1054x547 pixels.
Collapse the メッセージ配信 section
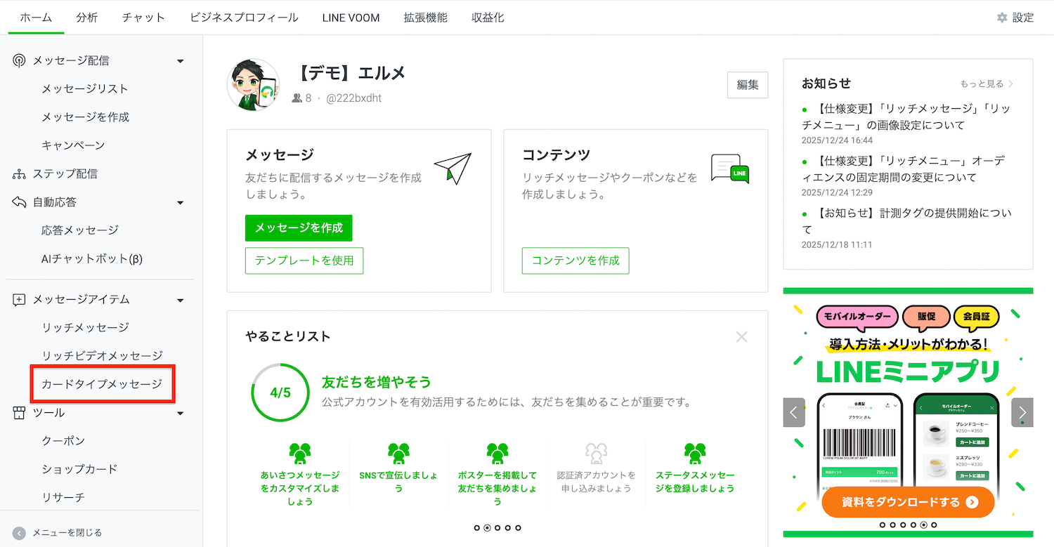point(180,61)
